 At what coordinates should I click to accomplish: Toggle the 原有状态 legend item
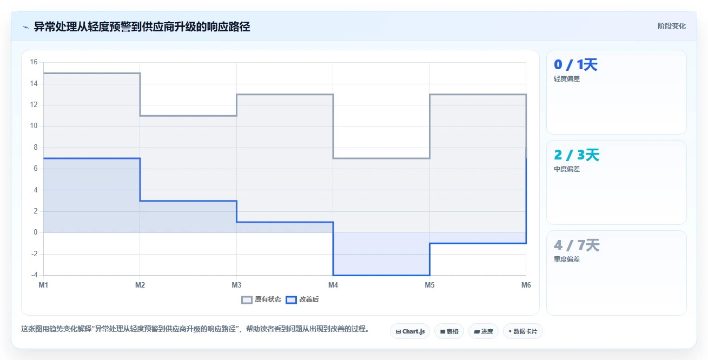tap(261, 299)
